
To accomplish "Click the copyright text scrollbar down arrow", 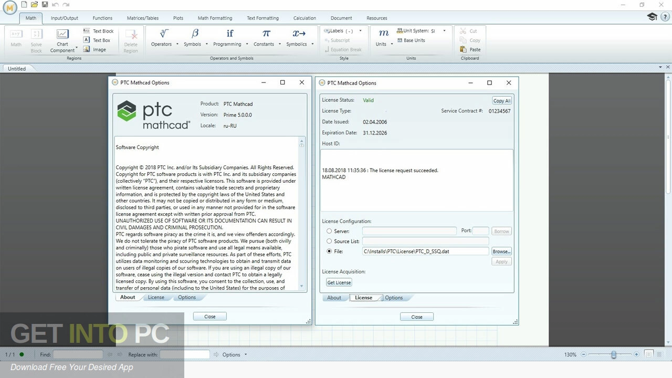I will pyautogui.click(x=302, y=287).
